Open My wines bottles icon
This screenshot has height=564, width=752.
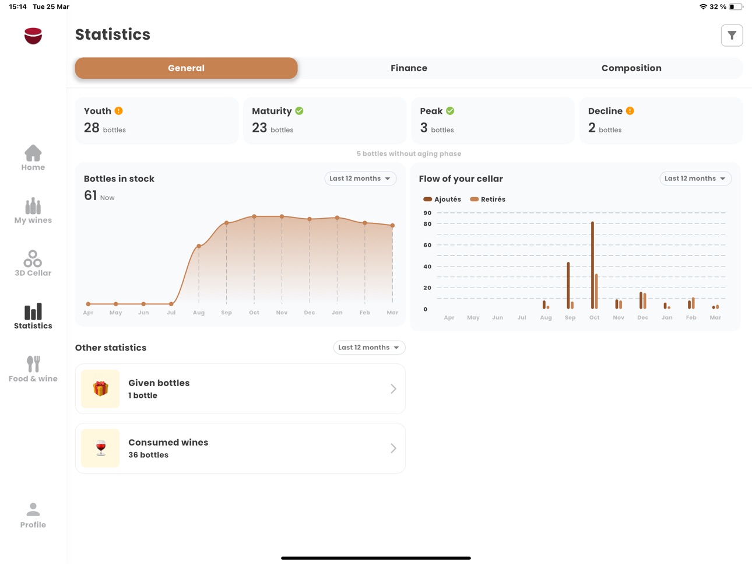(x=33, y=206)
